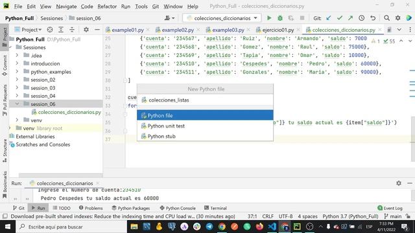Toggle the Project side tool window

(5, 38)
